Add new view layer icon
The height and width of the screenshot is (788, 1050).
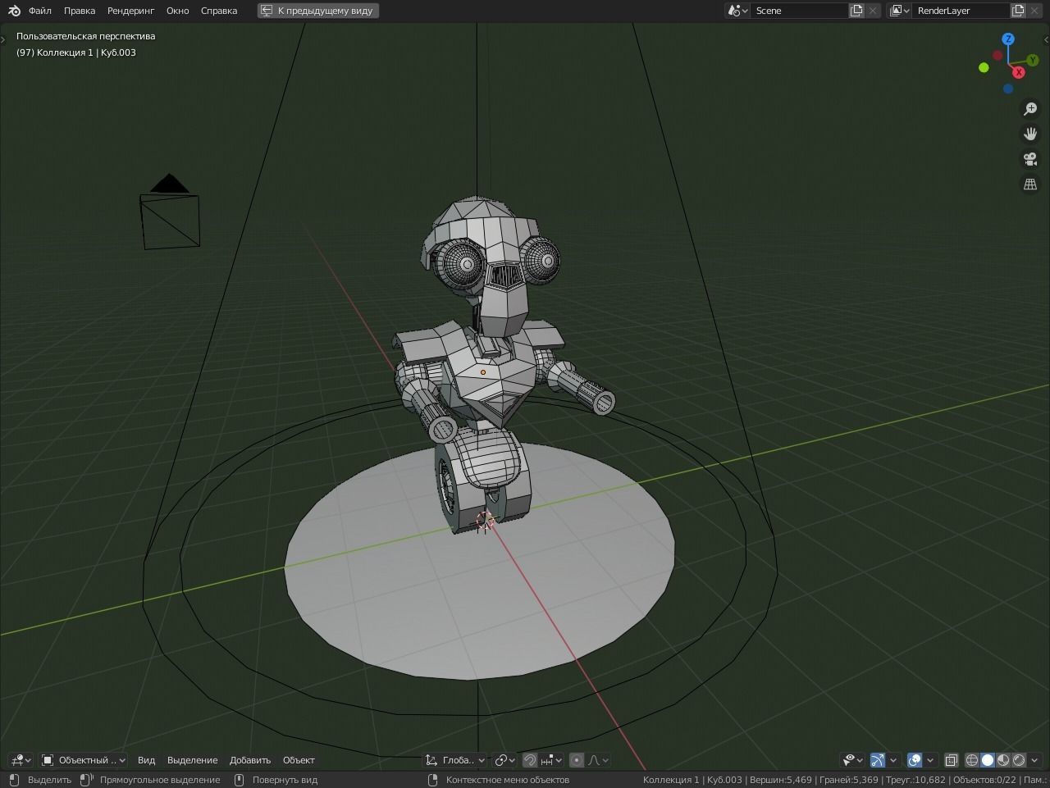1018,11
